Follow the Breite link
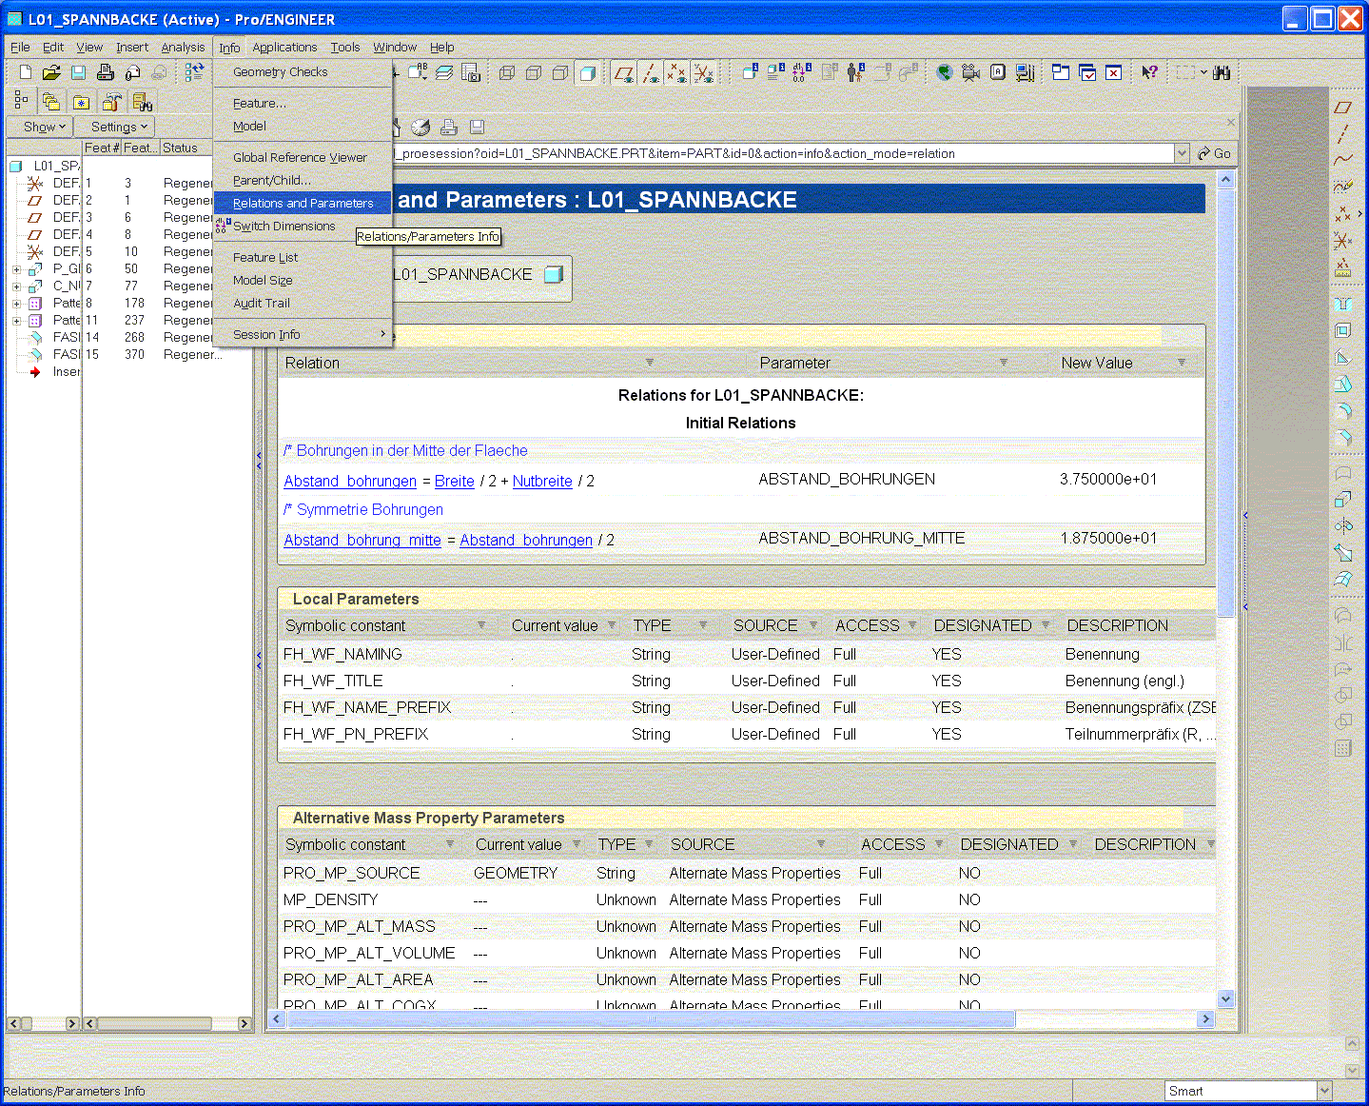1369x1106 pixels. [x=454, y=482]
